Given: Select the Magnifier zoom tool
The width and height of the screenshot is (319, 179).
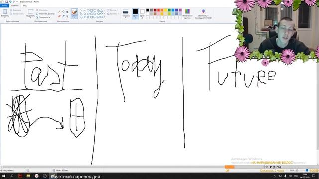Looking at the screenshot, I should 67,16.
